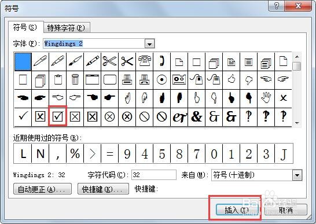Select the open hand symbol
This screenshot has height=224, width=316.
[x=266, y=98]
